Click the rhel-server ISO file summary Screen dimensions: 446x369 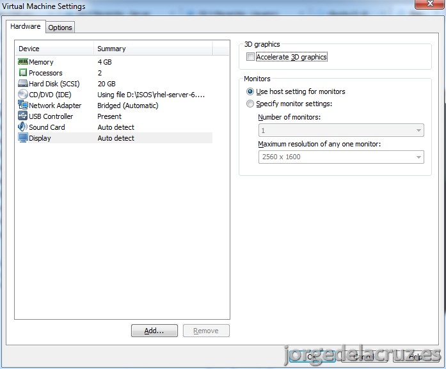151,95
